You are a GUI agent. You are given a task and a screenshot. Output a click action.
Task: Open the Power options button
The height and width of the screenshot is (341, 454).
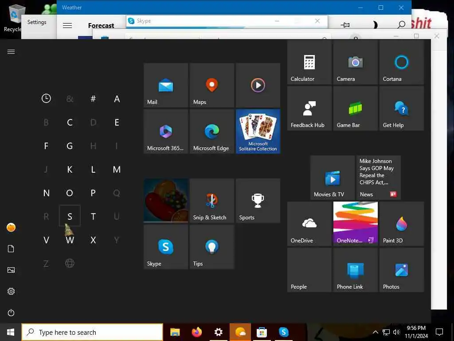click(11, 313)
